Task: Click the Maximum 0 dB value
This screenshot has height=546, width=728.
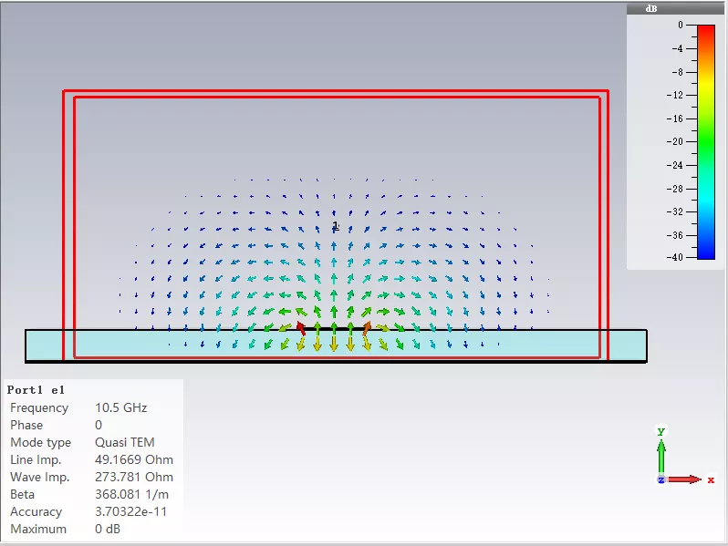Action: (x=108, y=529)
